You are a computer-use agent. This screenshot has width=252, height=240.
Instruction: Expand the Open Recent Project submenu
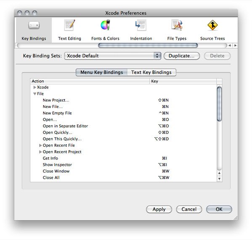pyautogui.click(x=40, y=152)
